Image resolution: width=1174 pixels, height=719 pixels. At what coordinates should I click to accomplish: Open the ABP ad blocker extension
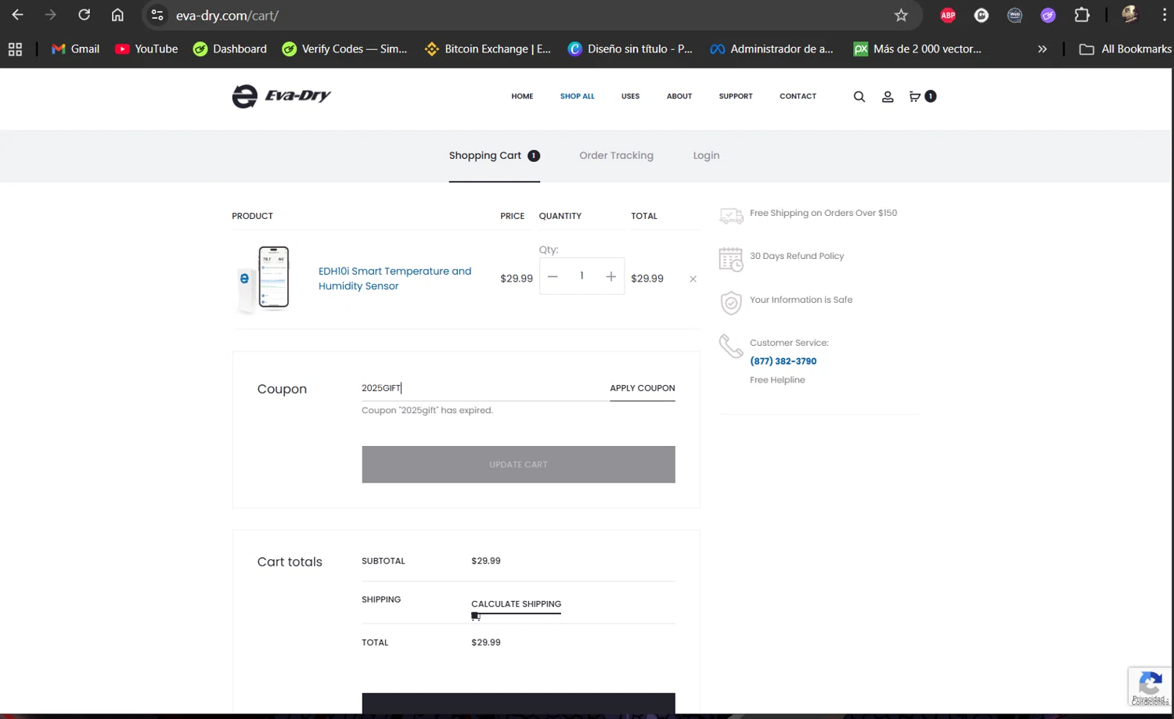point(948,15)
